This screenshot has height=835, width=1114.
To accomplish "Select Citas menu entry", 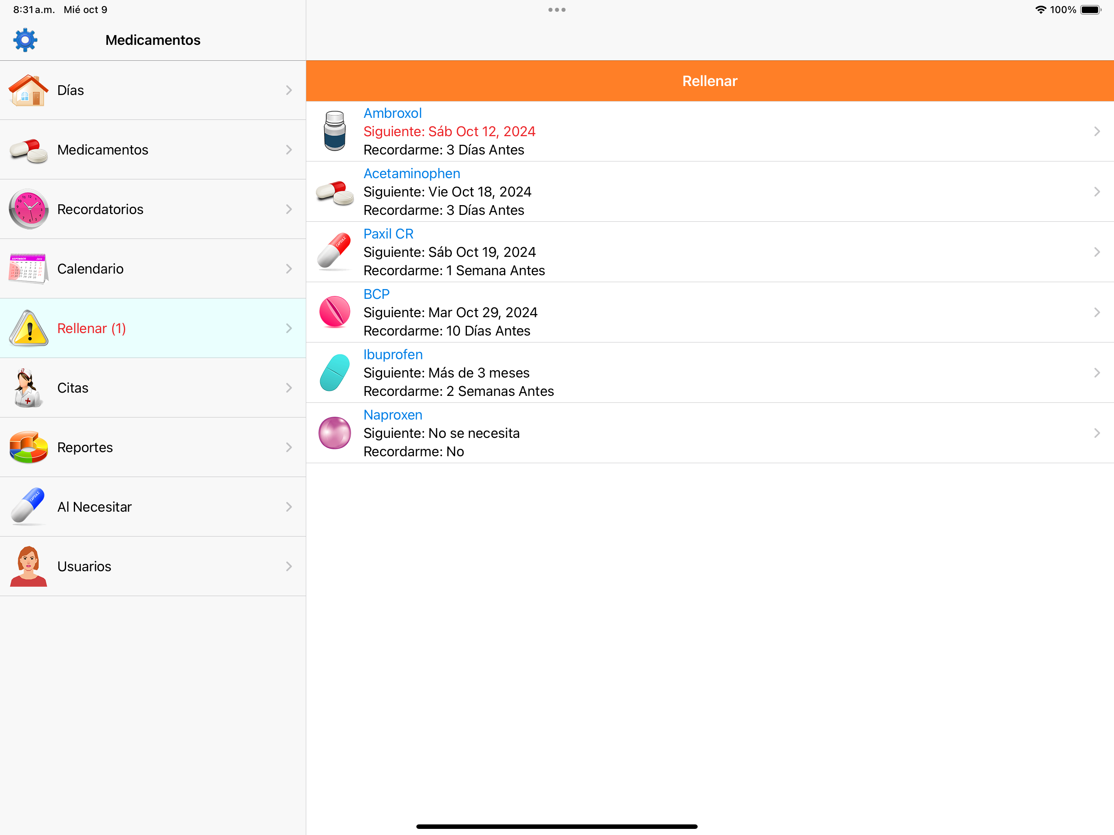I will point(153,388).
